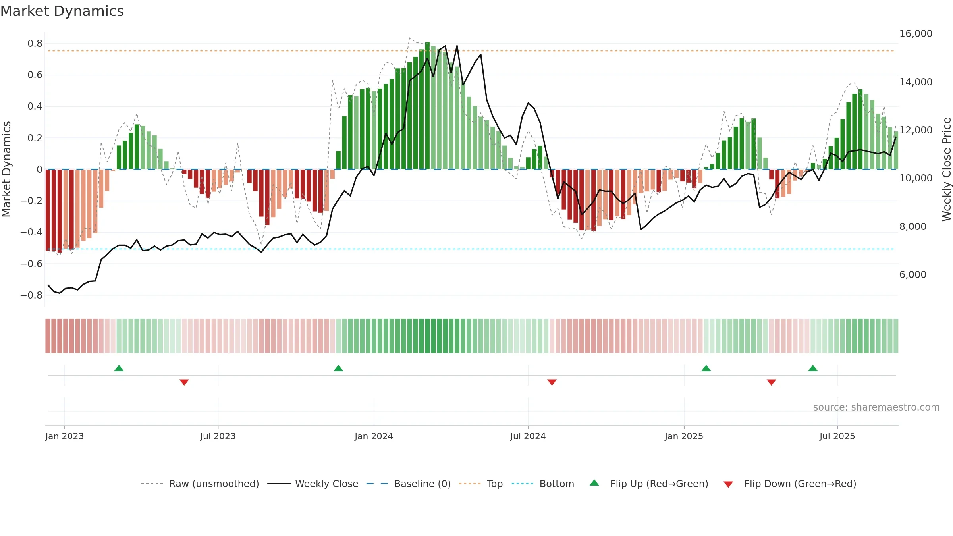Toggle Baseline (0) legend entry
This screenshot has height=536, width=953.
click(408, 484)
